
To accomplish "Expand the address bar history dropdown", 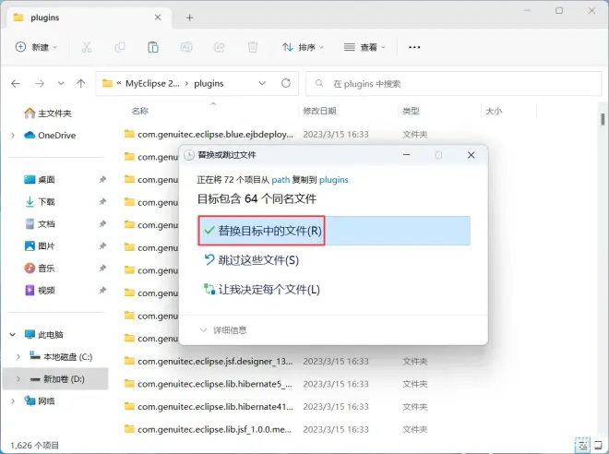I will coord(262,83).
